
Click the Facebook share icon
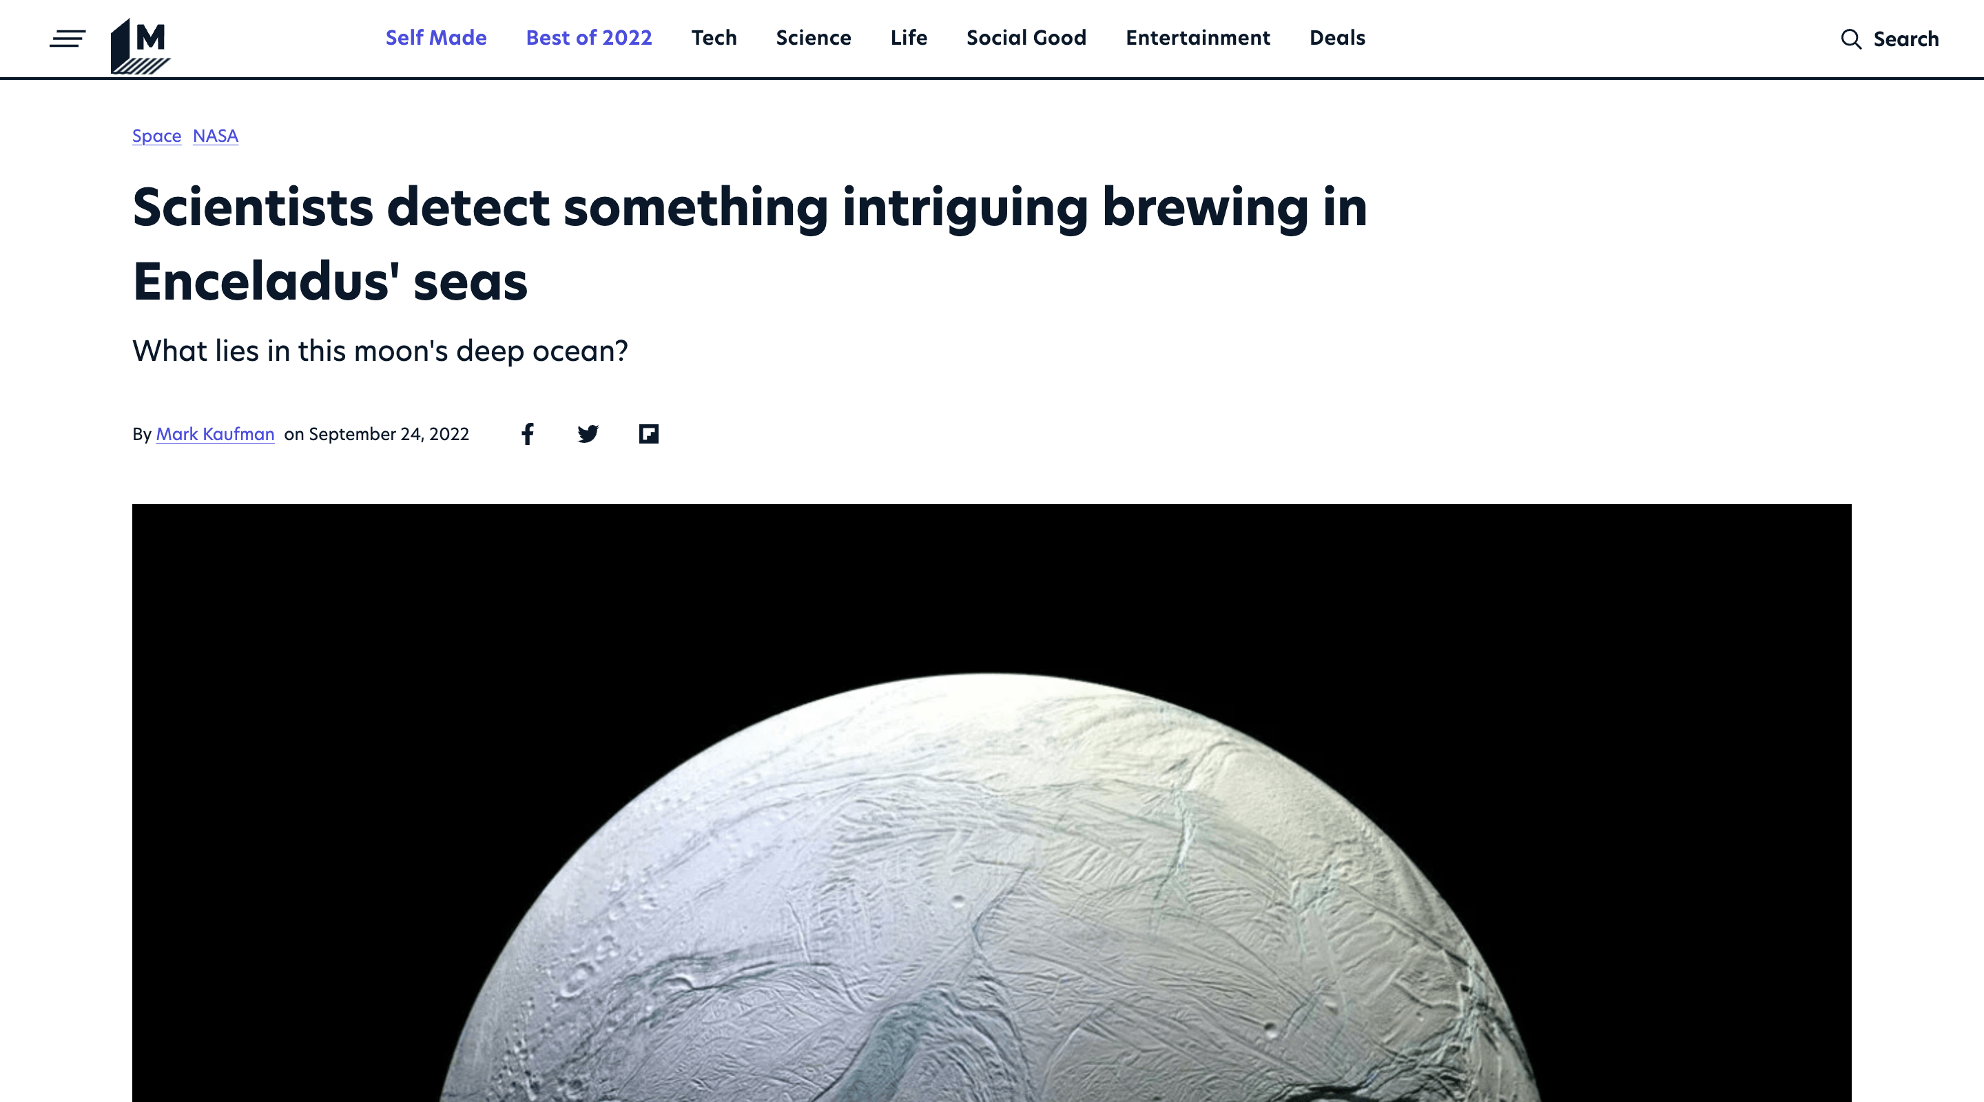click(528, 435)
